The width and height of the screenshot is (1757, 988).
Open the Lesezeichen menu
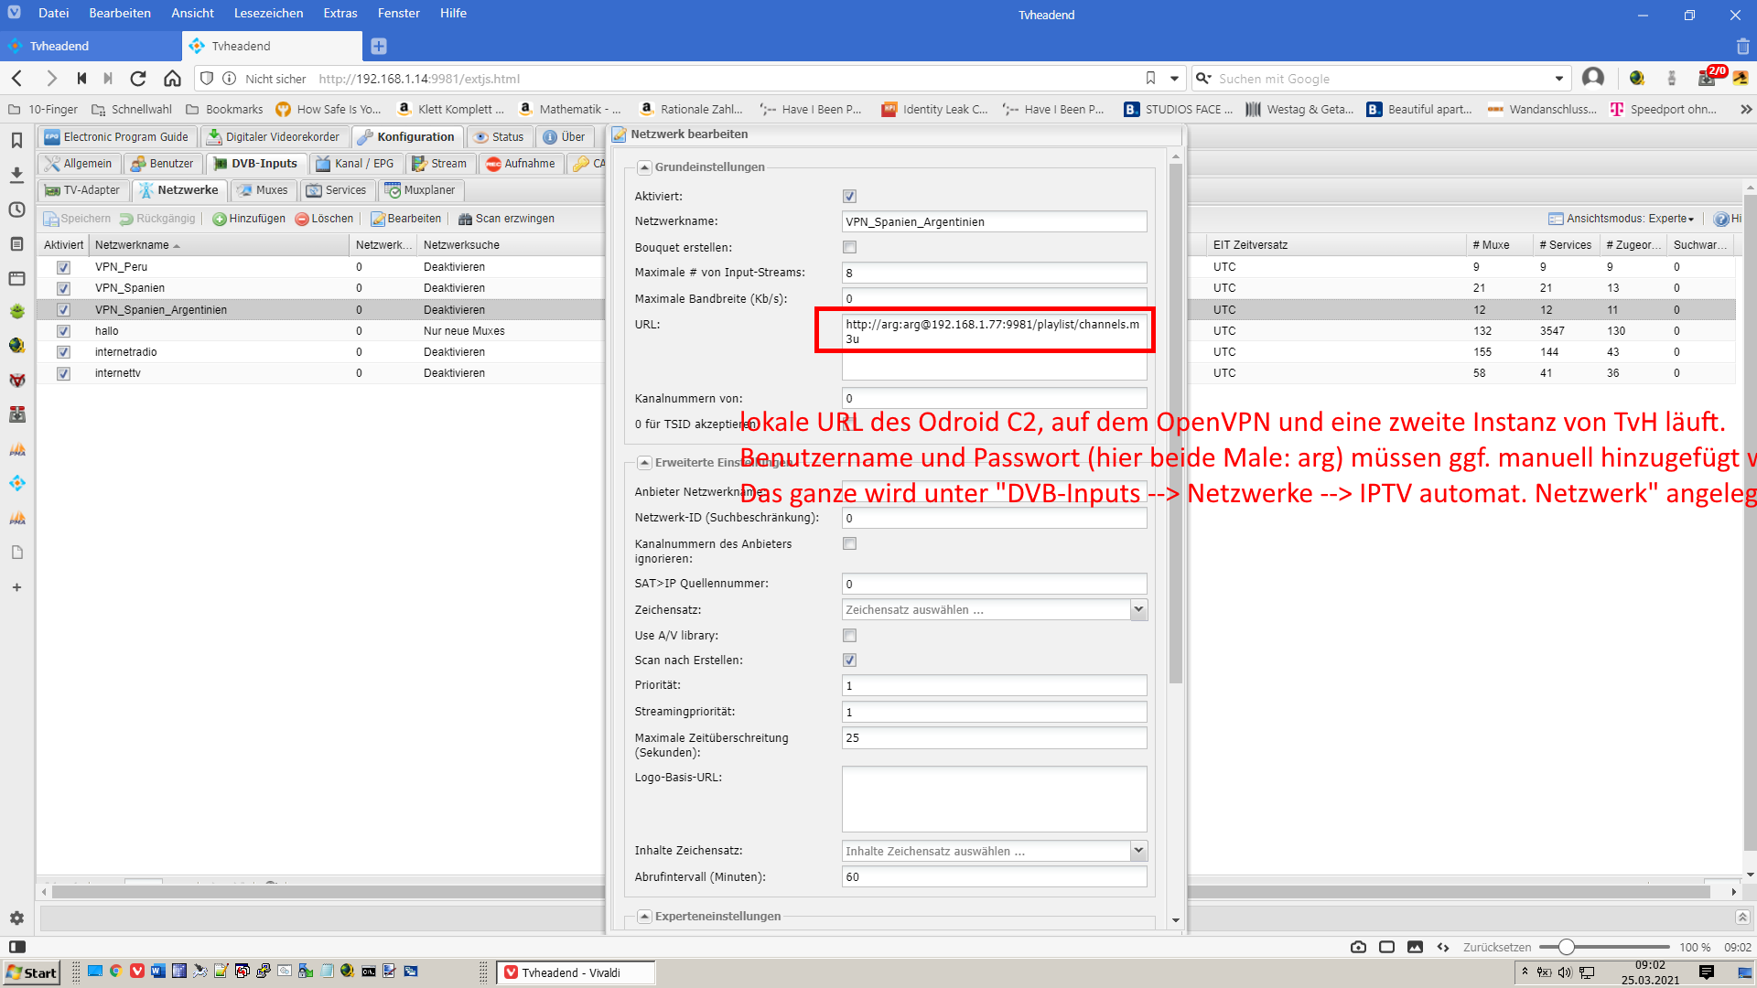pyautogui.click(x=268, y=13)
